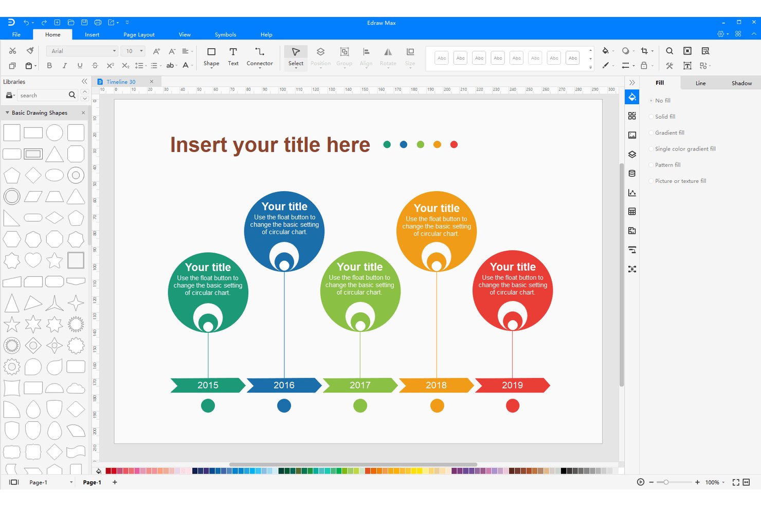
Task: Switch to the Page Layout tab
Action: pyautogui.click(x=139, y=34)
